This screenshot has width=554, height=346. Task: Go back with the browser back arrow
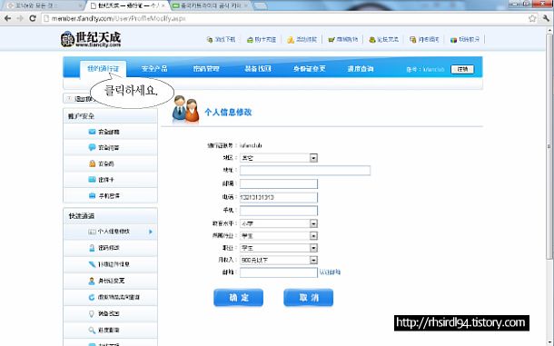(8, 18)
